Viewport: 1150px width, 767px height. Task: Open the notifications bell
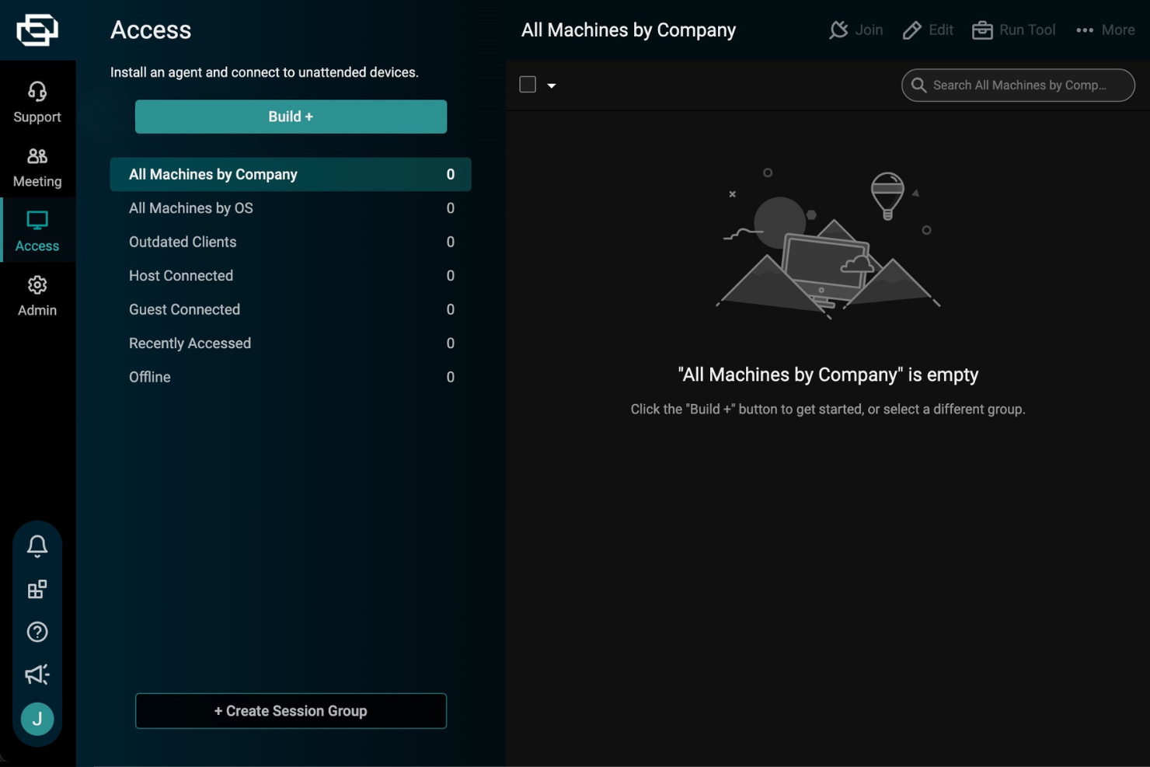click(37, 546)
